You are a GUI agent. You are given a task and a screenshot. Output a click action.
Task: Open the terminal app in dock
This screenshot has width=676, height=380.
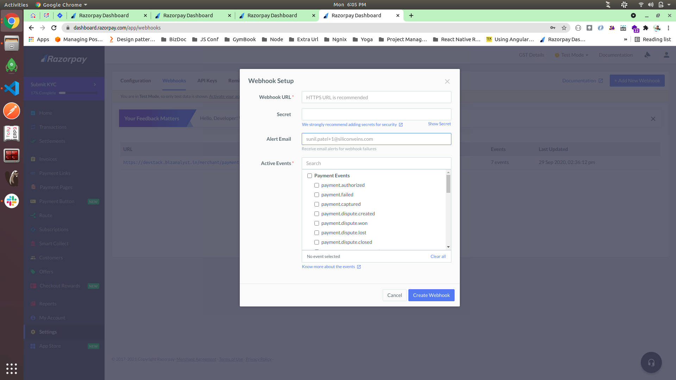click(x=12, y=156)
